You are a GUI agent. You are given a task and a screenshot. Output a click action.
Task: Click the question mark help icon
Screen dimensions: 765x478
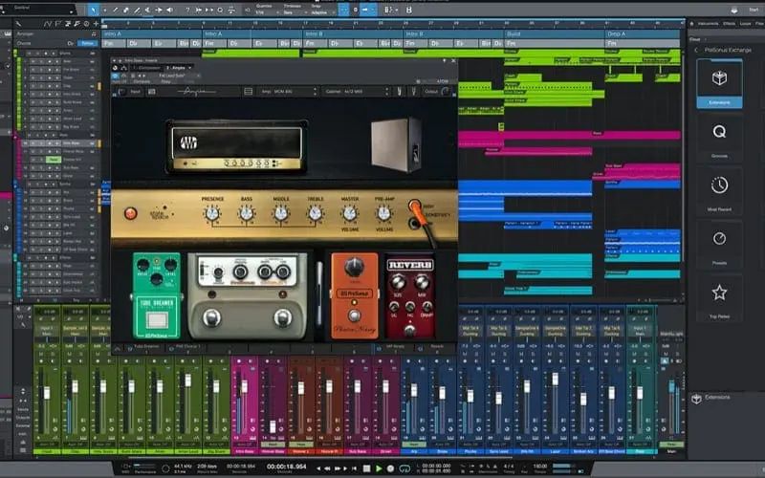coord(187,10)
